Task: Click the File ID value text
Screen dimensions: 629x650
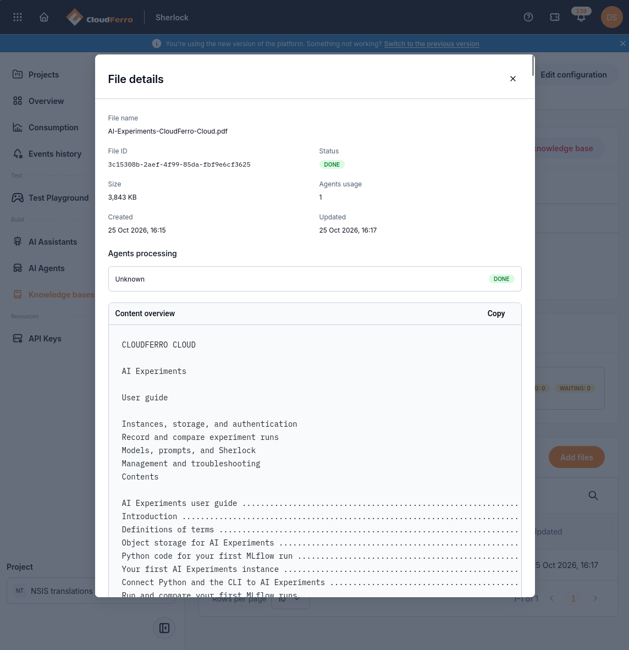Action: point(179,164)
